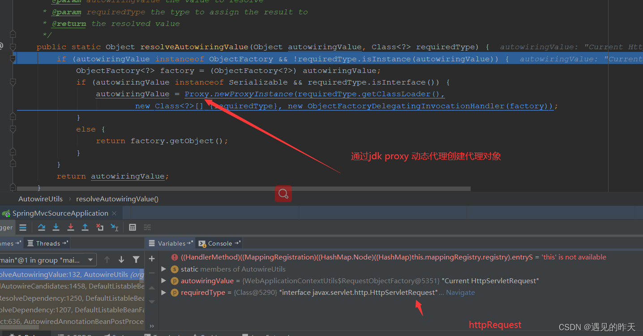Collapse the Javadoc comment fold marker

point(13,34)
